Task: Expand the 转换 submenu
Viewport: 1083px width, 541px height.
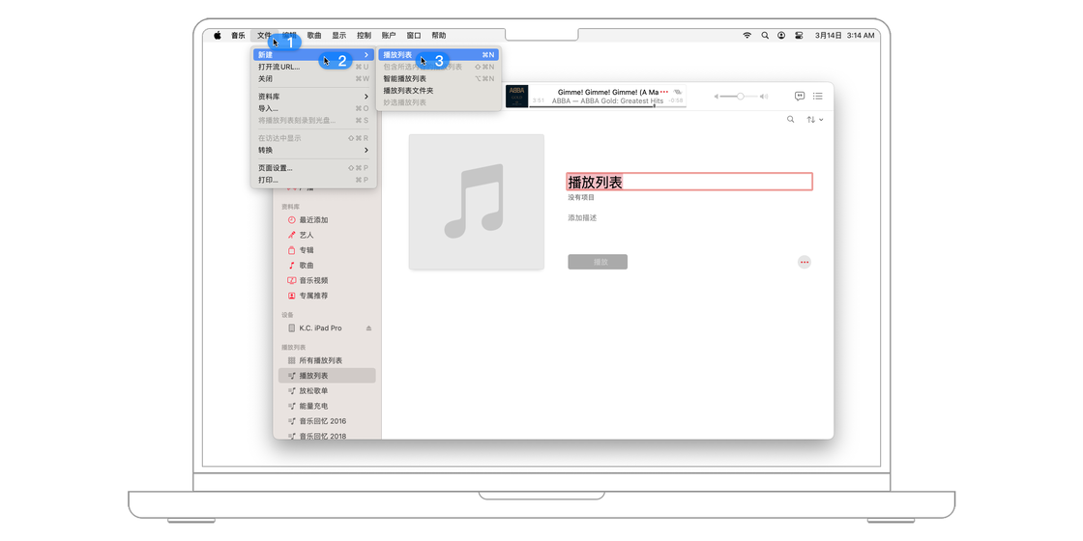Action: pyautogui.click(x=313, y=151)
